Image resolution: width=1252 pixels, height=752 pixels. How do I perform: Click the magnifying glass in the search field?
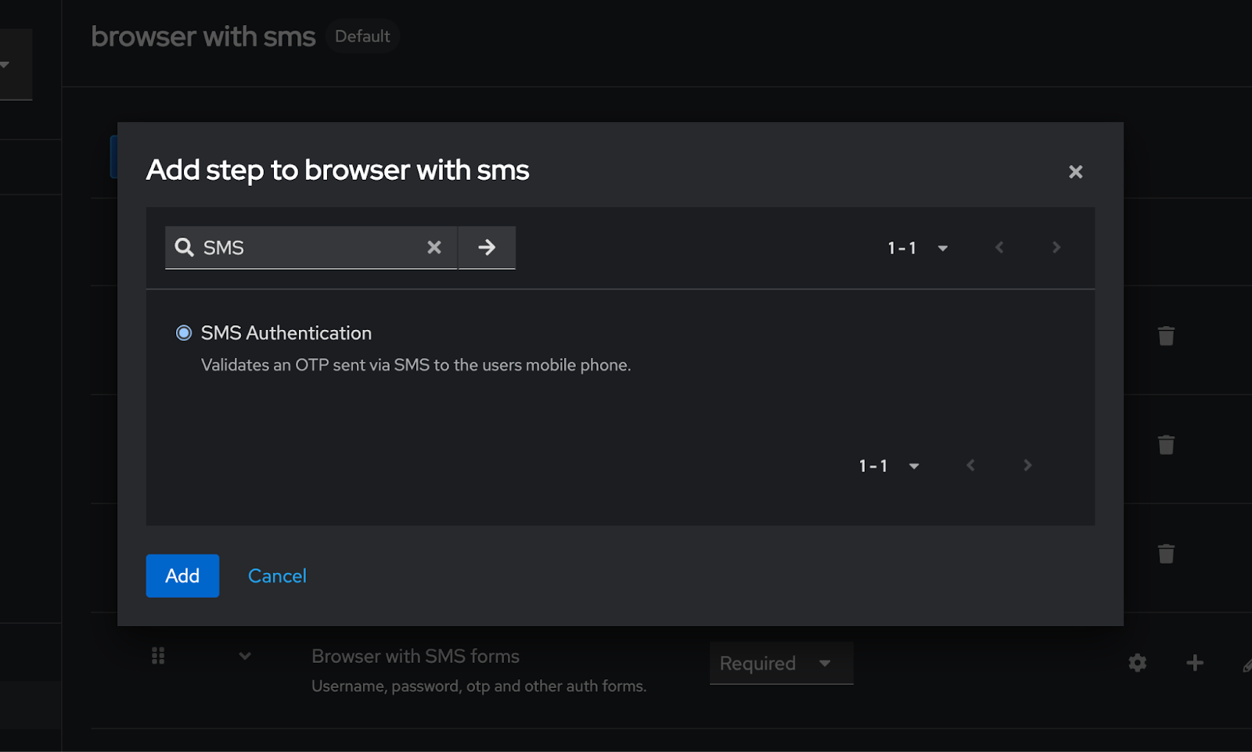click(x=184, y=247)
